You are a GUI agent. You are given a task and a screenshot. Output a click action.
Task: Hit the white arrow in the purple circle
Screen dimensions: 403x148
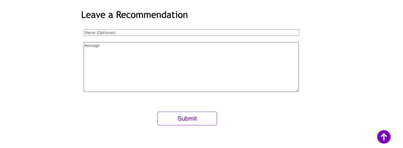tap(384, 137)
